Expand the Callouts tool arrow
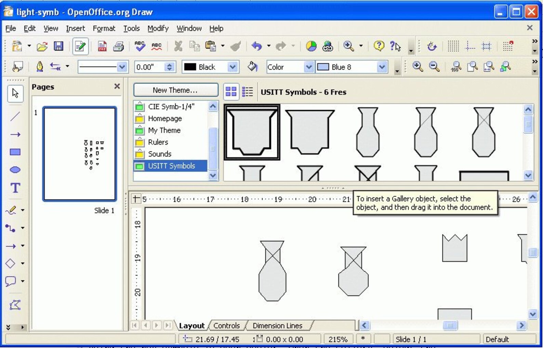 23,281
